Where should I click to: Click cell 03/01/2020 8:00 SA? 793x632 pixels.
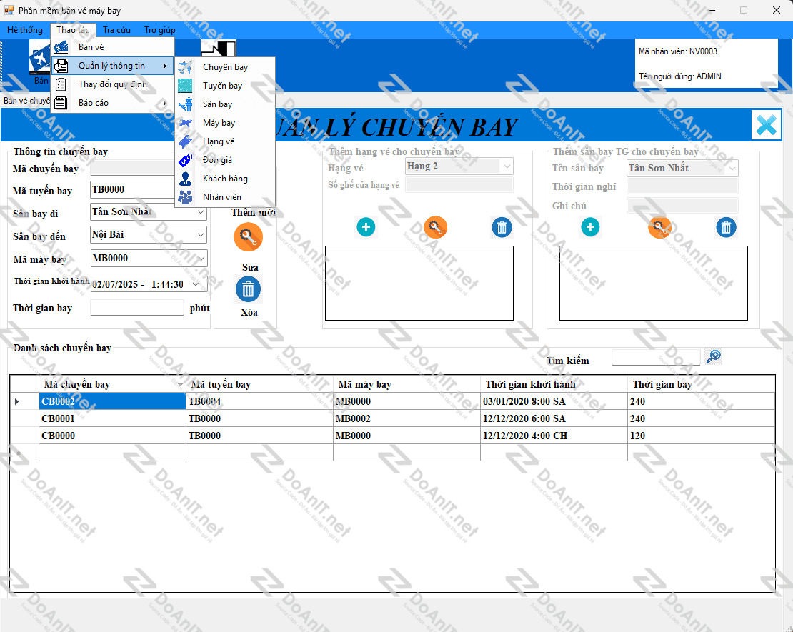pyautogui.click(x=554, y=401)
